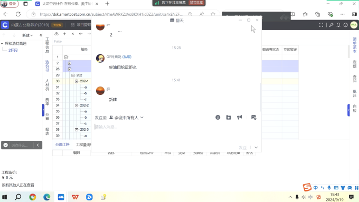Collapse the 202-2 tree node
The height and width of the screenshot is (202, 359).
(77, 105)
